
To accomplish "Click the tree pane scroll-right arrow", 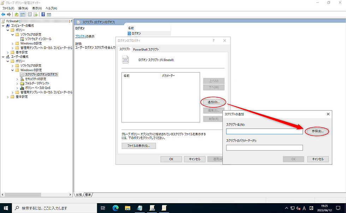I will coord(70,194).
